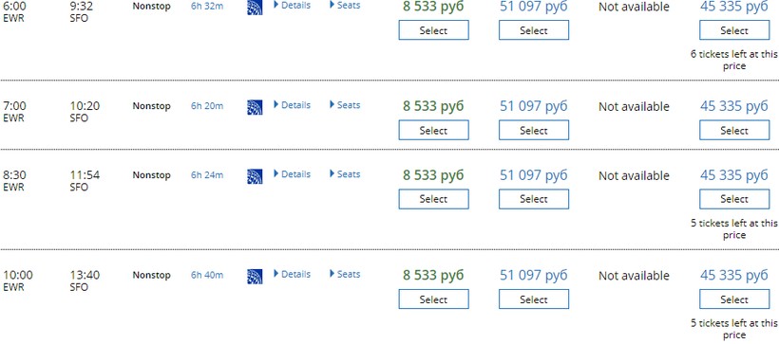Show Seats for the 8:30 flight
The width and height of the screenshot is (779, 344).
(345, 174)
